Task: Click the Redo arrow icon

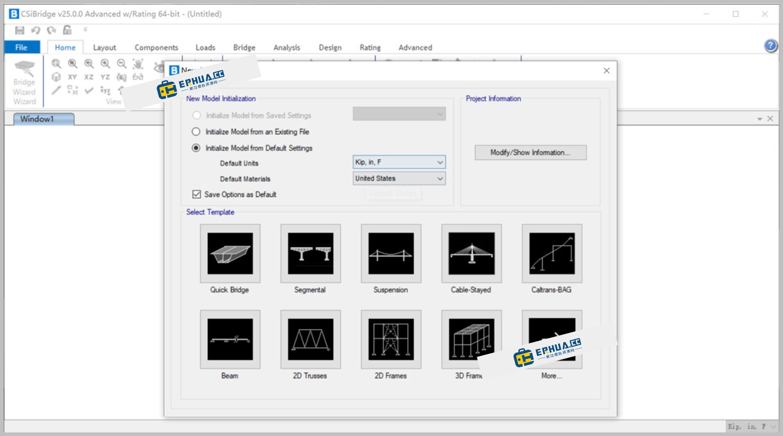Action: pyautogui.click(x=52, y=30)
